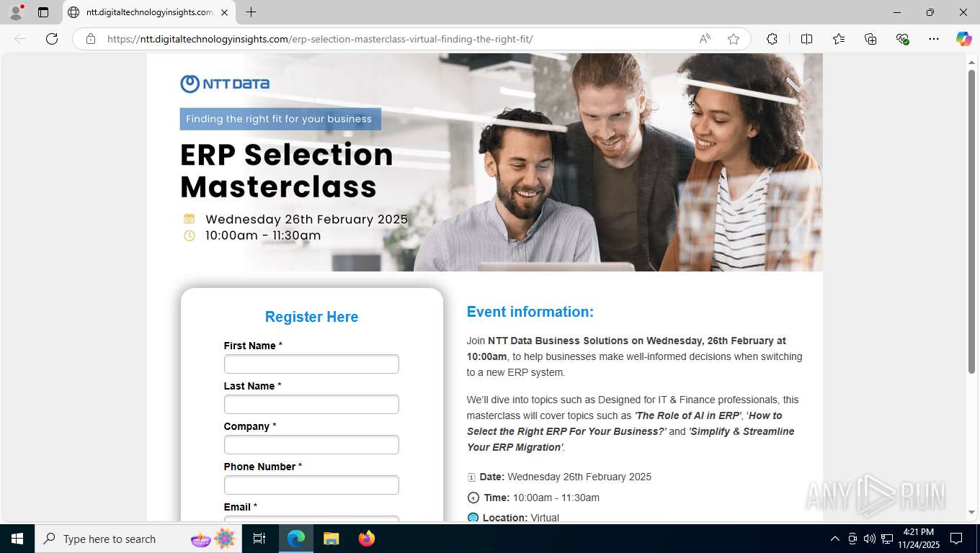This screenshot has height=553, width=980.
Task: Open Microsoft Edge from taskbar
Action: [x=296, y=539]
